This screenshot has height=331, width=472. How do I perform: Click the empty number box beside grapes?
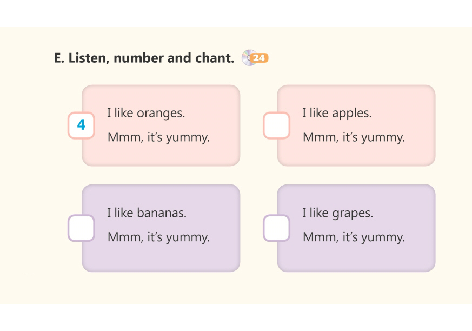[x=276, y=228]
